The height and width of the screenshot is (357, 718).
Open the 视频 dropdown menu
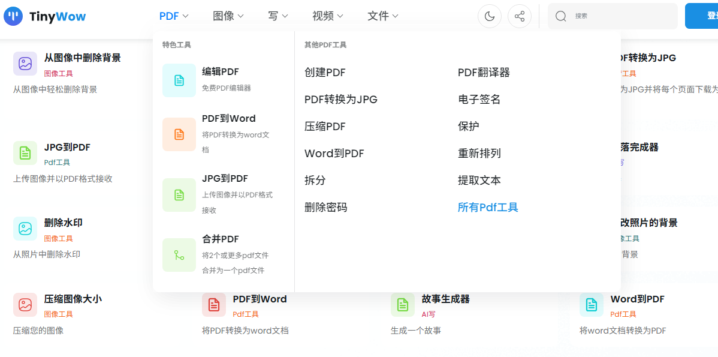(327, 16)
